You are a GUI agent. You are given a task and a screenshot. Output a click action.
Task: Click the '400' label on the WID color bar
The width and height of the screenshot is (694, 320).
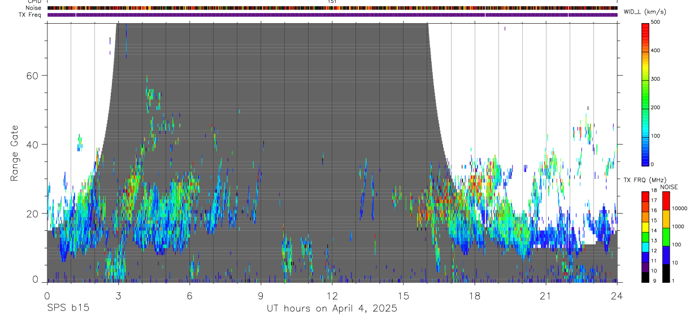(657, 51)
